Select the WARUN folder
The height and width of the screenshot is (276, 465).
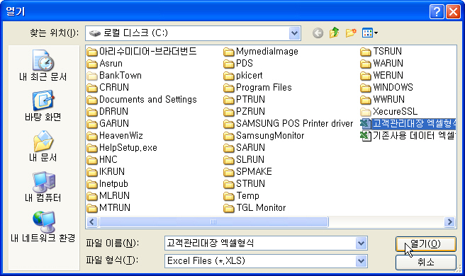(x=381, y=64)
